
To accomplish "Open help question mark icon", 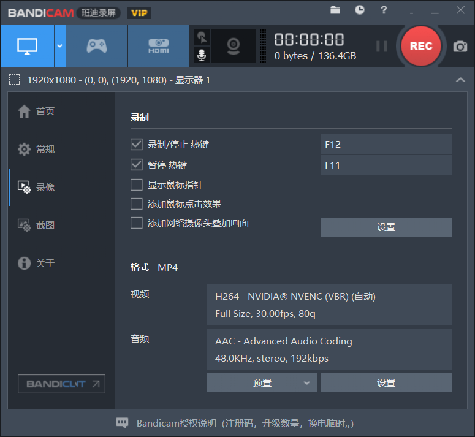I will (x=384, y=10).
